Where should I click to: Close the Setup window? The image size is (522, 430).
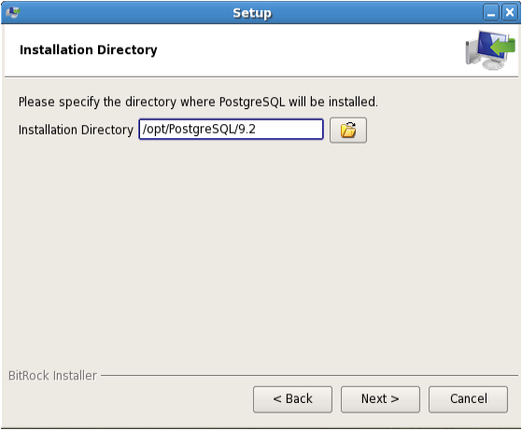point(510,13)
